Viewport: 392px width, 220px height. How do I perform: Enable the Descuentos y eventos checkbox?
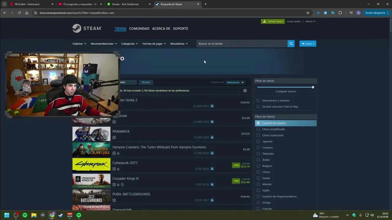tap(258, 101)
